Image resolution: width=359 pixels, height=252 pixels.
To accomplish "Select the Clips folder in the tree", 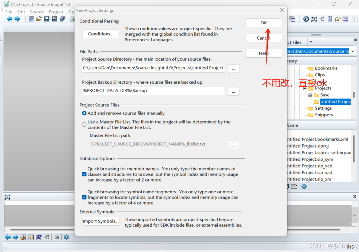I will (x=320, y=75).
